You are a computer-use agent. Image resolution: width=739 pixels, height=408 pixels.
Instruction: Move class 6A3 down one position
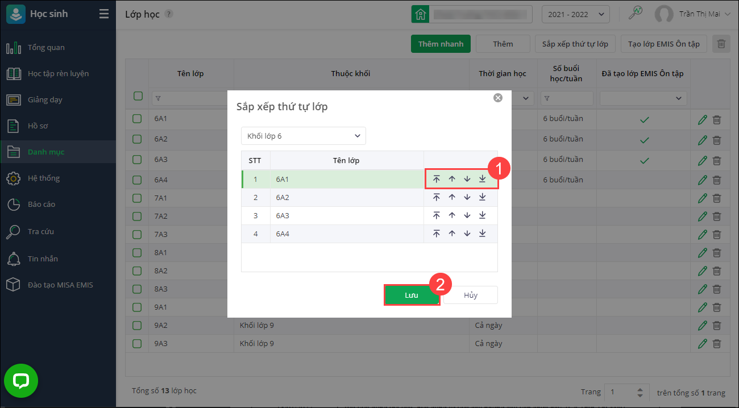(x=467, y=215)
